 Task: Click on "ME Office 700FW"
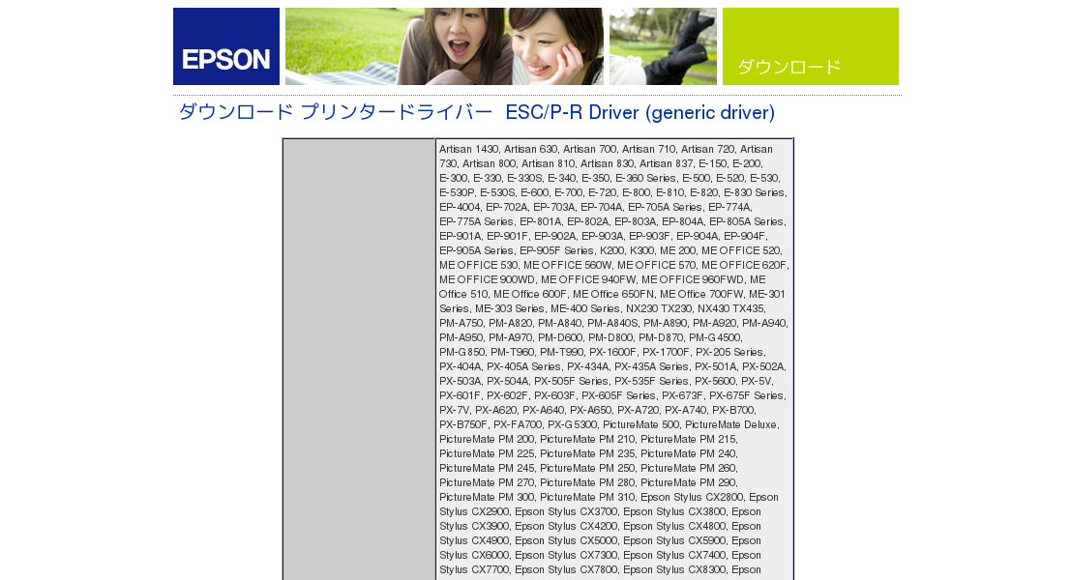coord(701,294)
